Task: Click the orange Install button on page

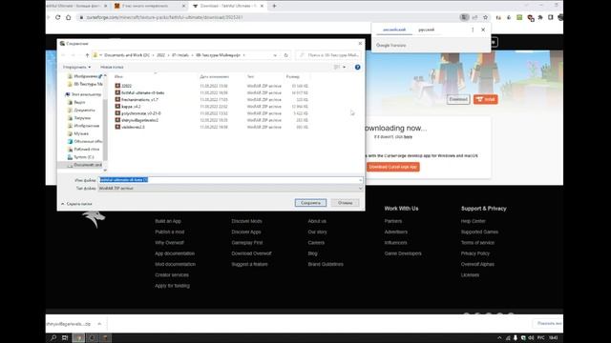Action: pos(486,99)
